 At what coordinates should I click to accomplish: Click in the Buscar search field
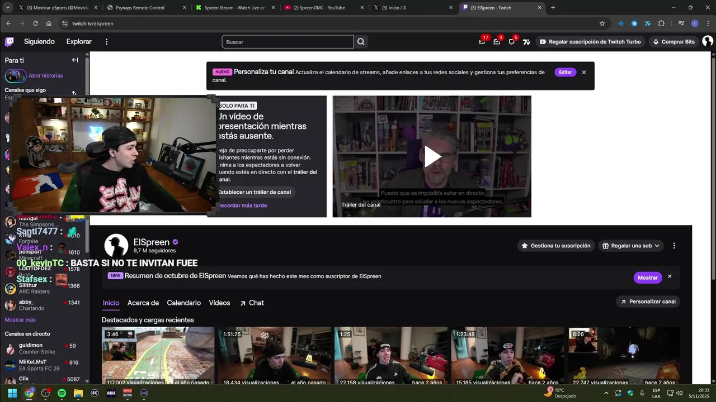coord(288,42)
